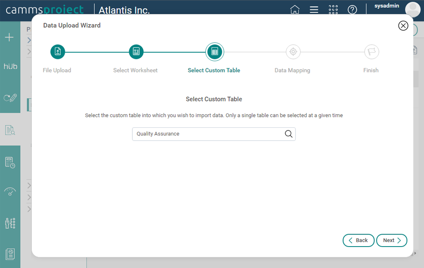Click the Back button
The height and width of the screenshot is (268, 424).
click(358, 240)
